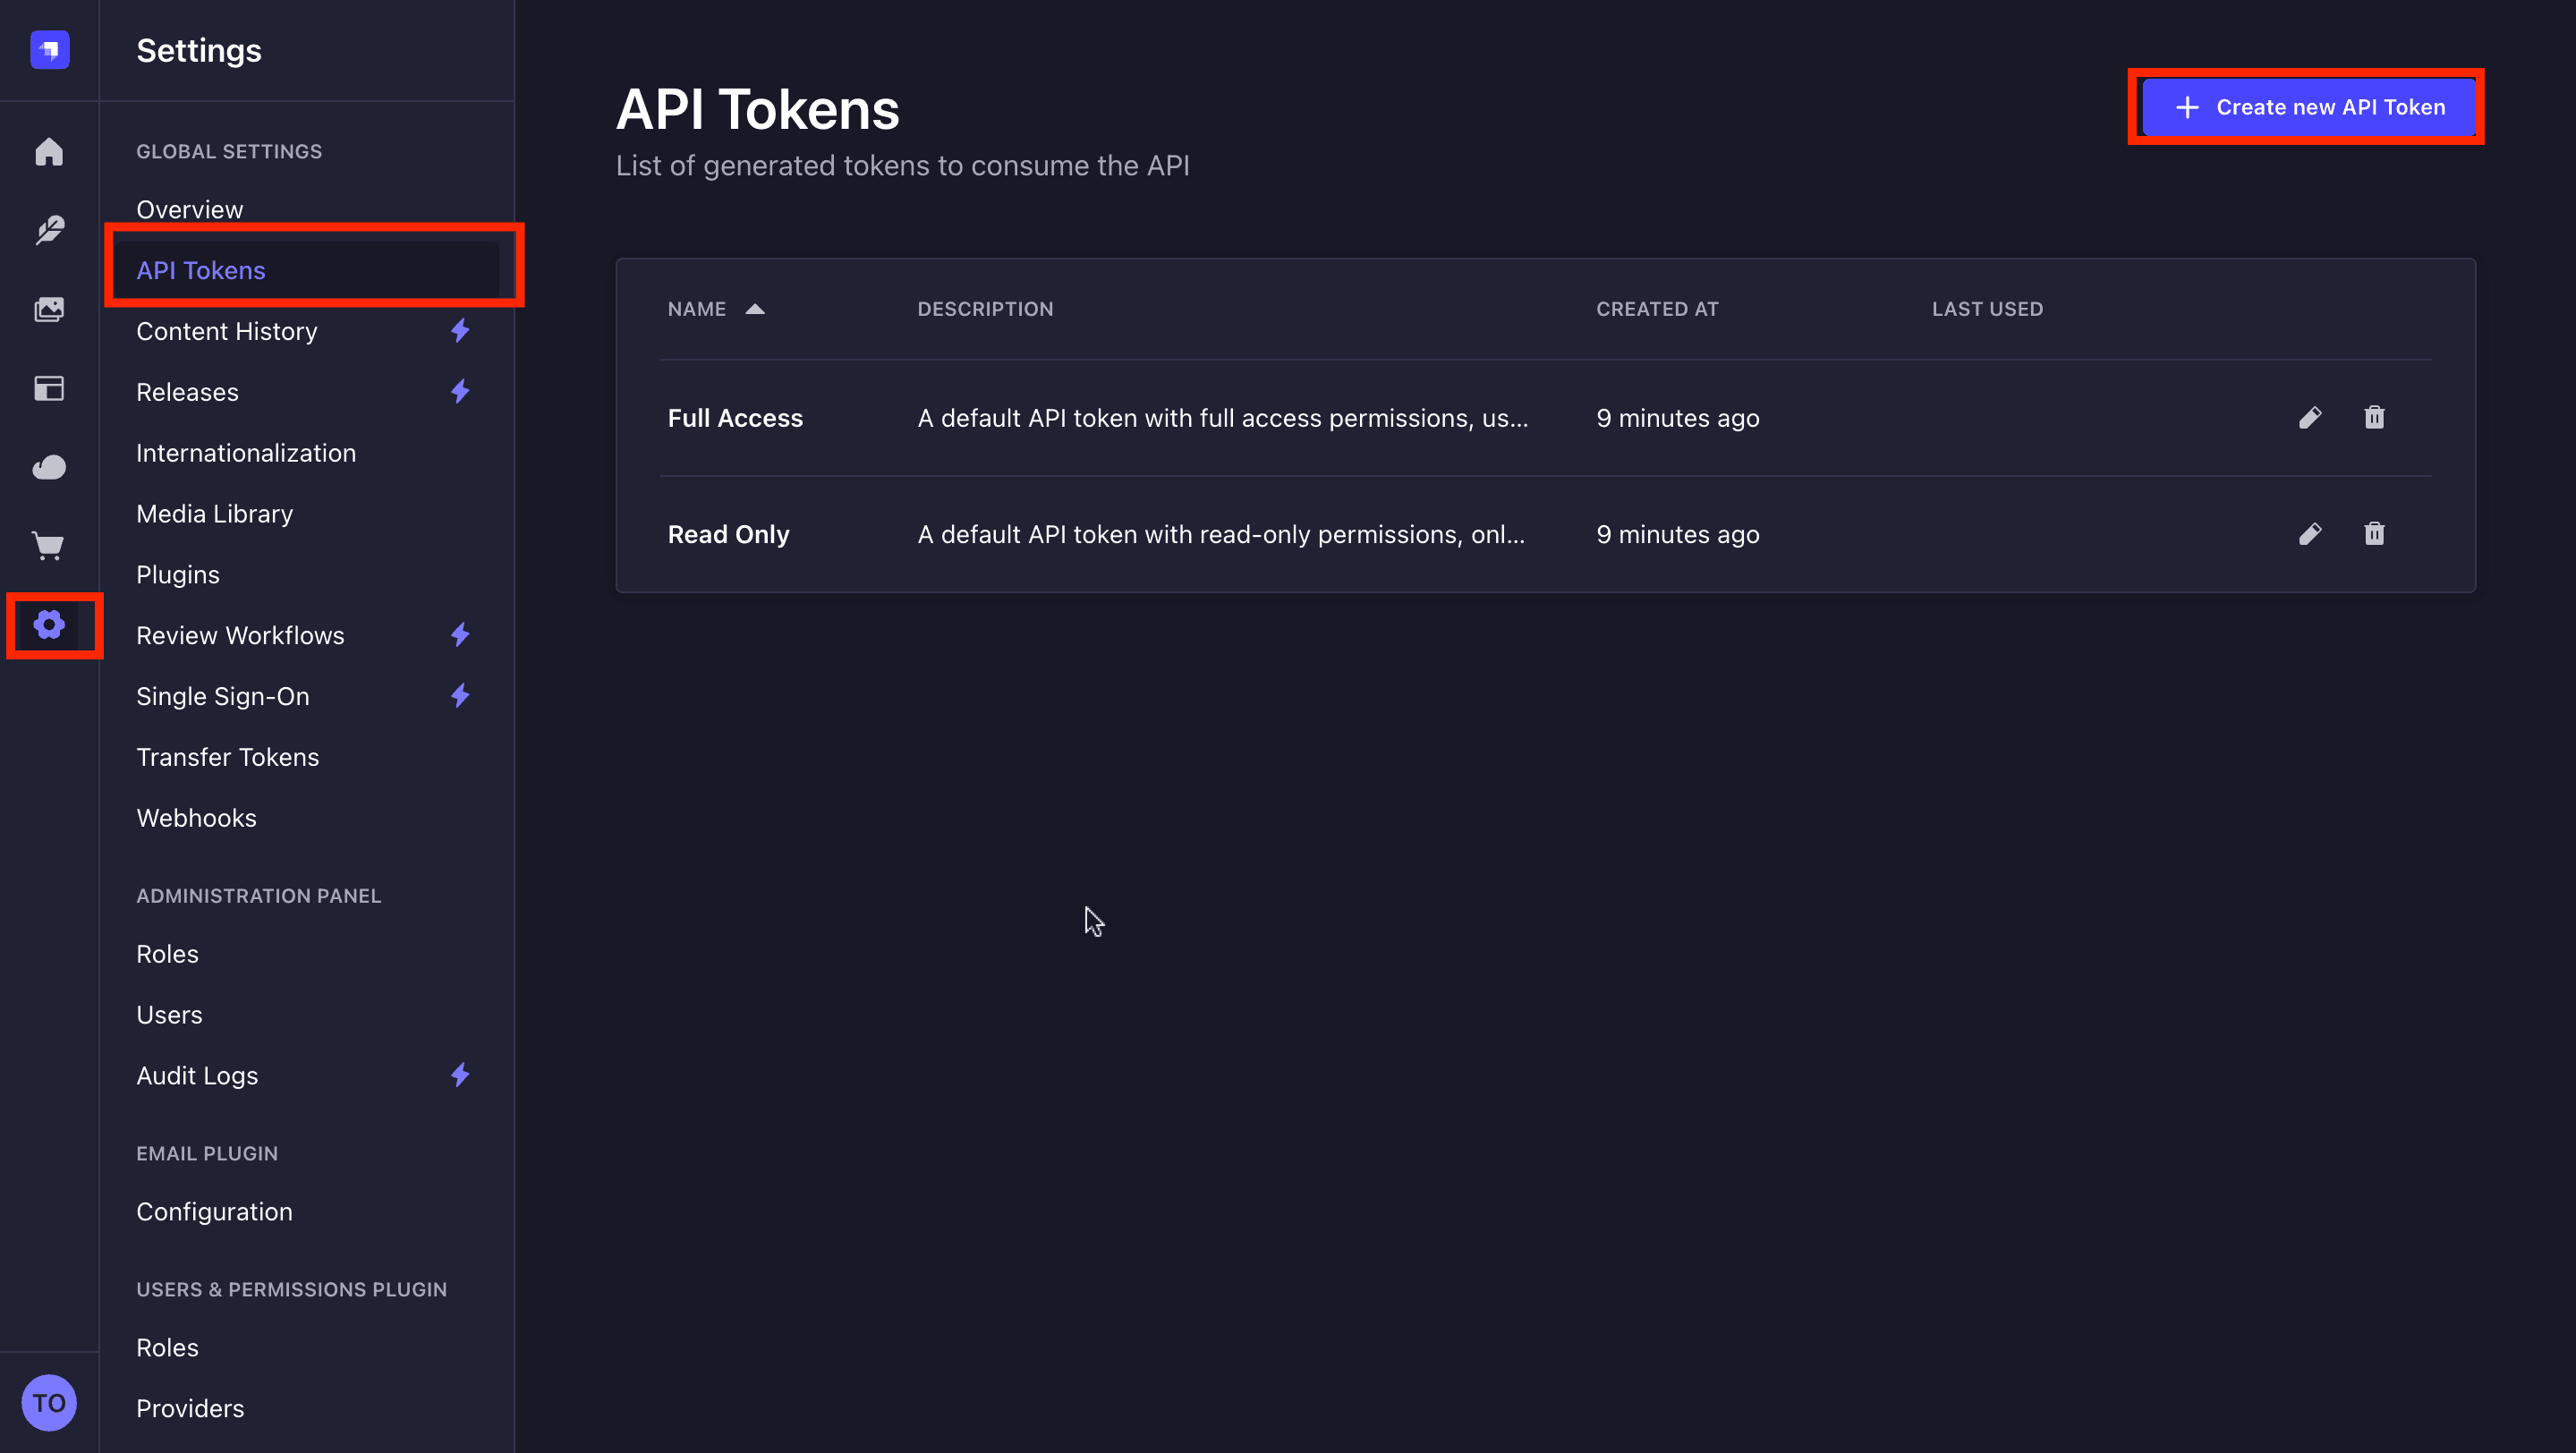Open the Deploy cloud icon
2576x1453 pixels.
click(49, 467)
